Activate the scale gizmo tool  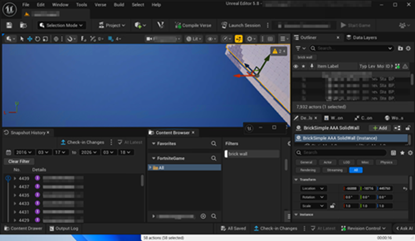[x=45, y=39]
